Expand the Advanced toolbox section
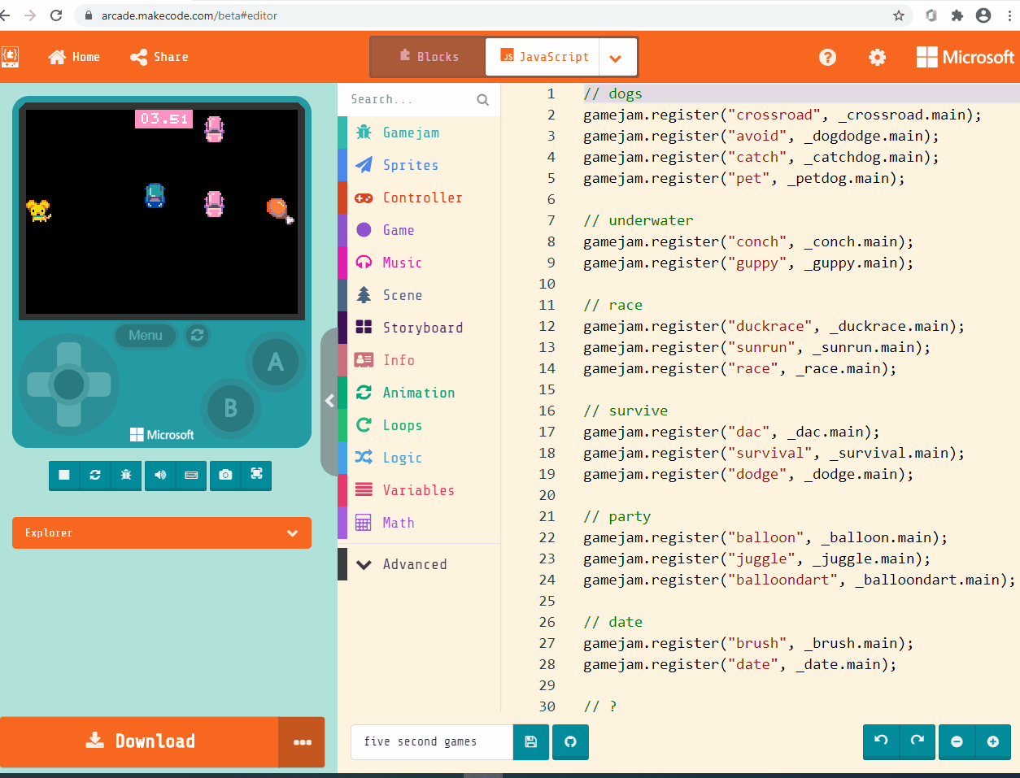This screenshot has height=778, width=1020. tap(419, 564)
